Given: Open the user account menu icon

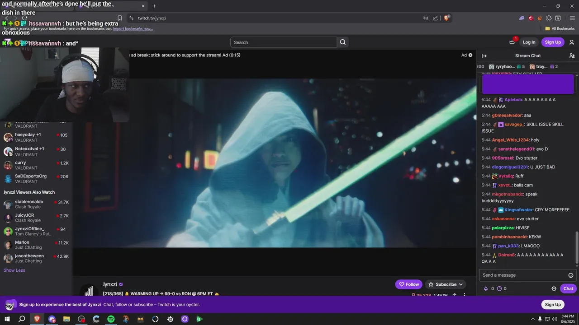Looking at the screenshot, I should [572, 42].
